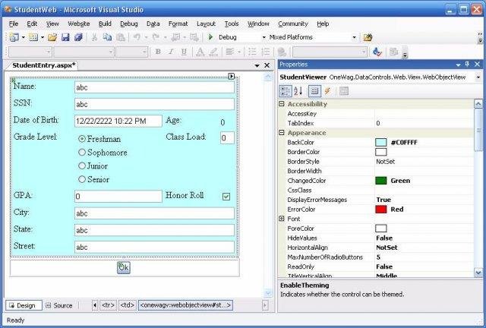
Task: Open the Website menu
Action: coord(79,24)
